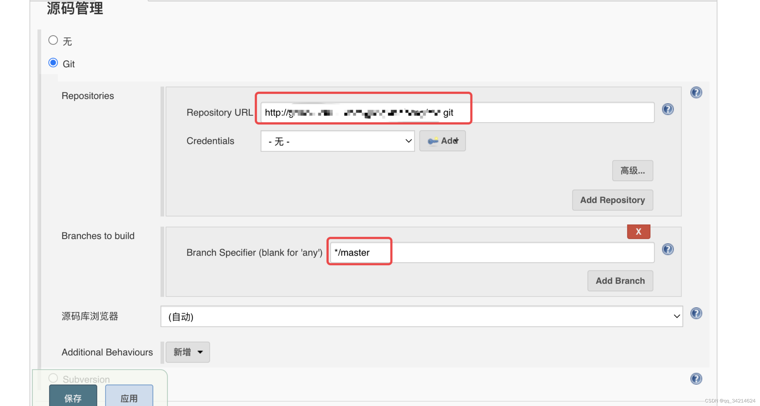Open help icon for Repositories section
This screenshot has width=760, height=406.
point(696,93)
